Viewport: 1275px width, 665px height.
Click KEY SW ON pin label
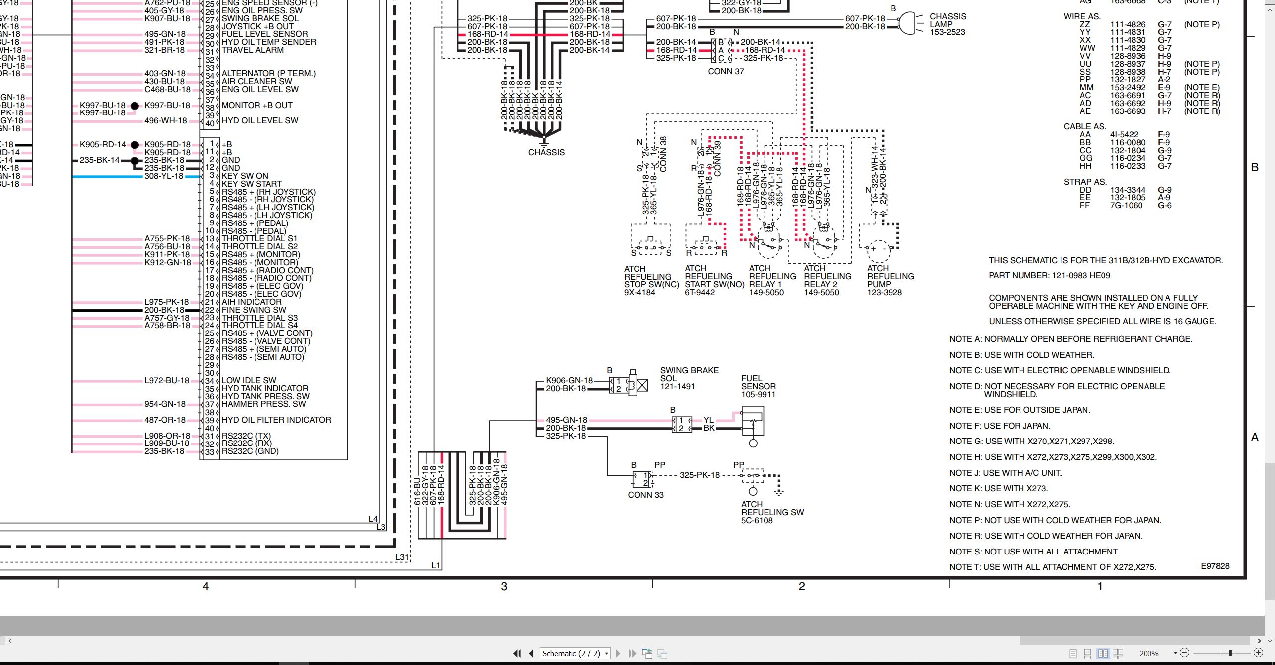pos(245,176)
